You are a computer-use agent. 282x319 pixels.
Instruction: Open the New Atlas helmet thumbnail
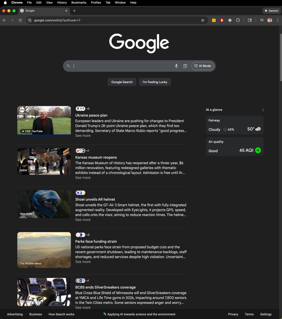(x=44, y=204)
